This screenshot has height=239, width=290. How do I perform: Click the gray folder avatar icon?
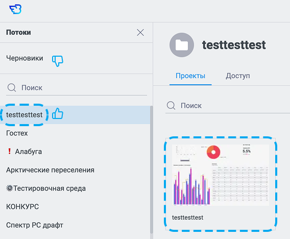click(182, 45)
